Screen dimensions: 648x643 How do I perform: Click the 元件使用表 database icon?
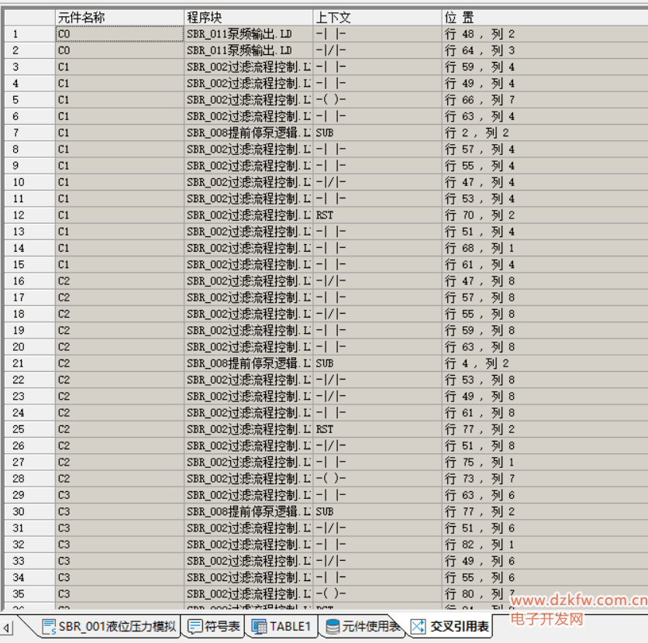pos(333,627)
